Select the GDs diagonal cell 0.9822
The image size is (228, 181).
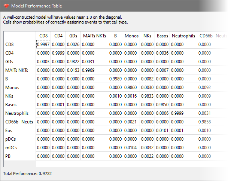click(x=73, y=62)
